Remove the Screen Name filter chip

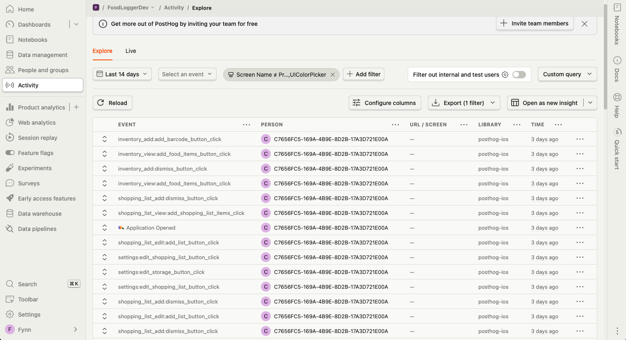[333, 75]
